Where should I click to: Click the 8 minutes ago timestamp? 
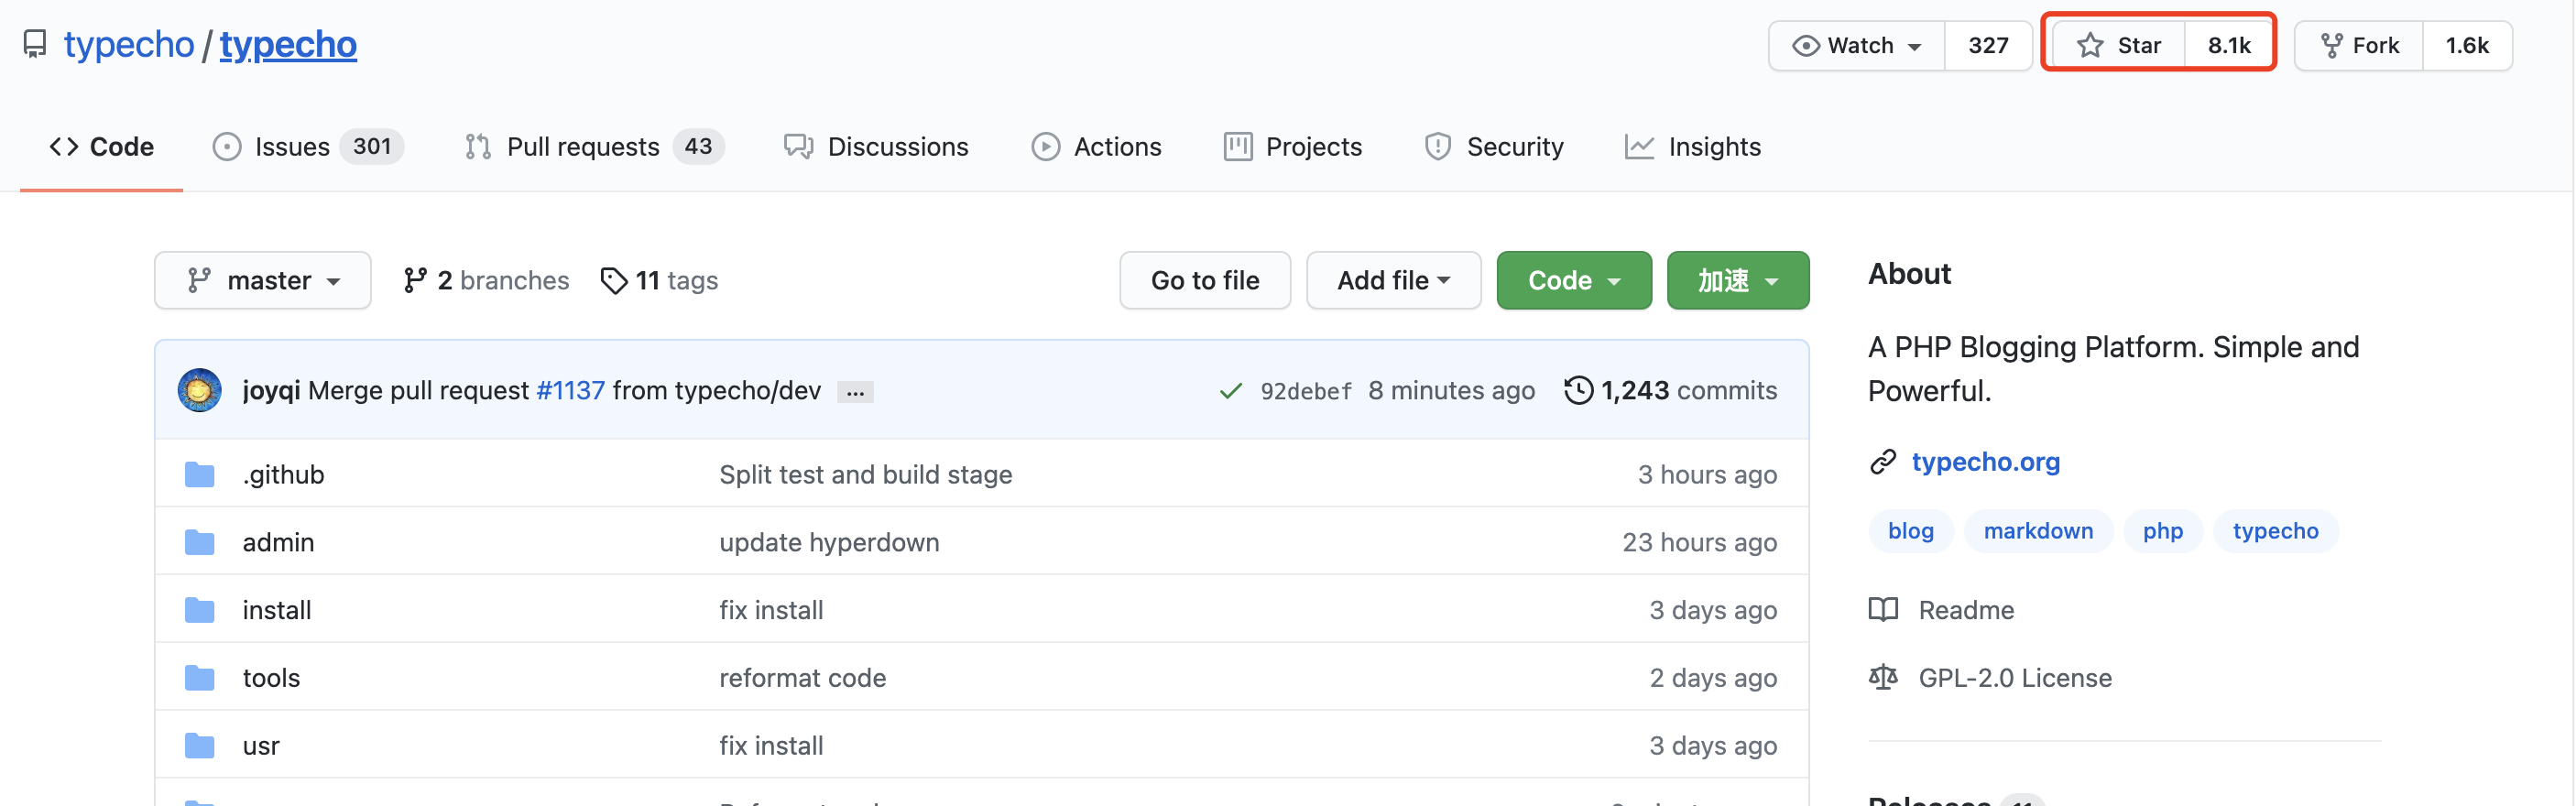(1451, 390)
